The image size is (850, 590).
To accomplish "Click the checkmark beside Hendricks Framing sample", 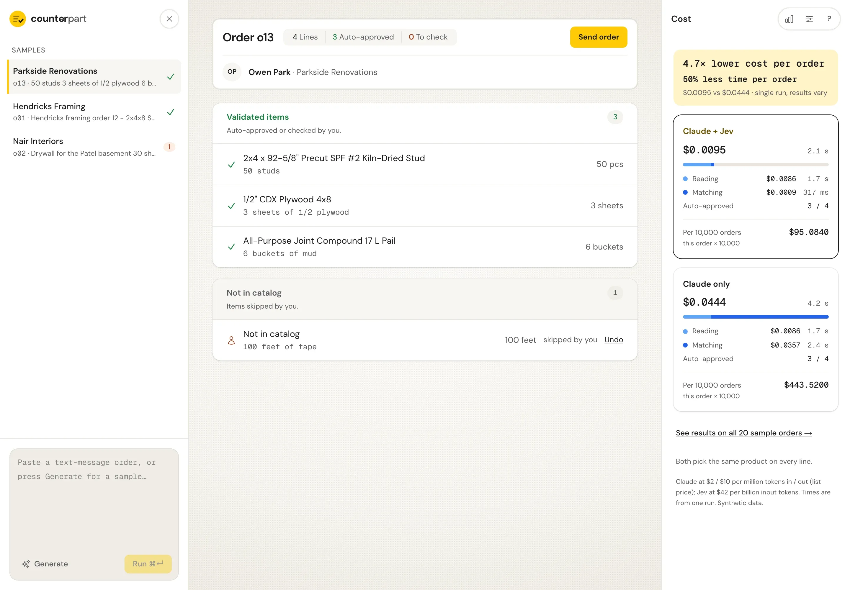I will coord(171,112).
